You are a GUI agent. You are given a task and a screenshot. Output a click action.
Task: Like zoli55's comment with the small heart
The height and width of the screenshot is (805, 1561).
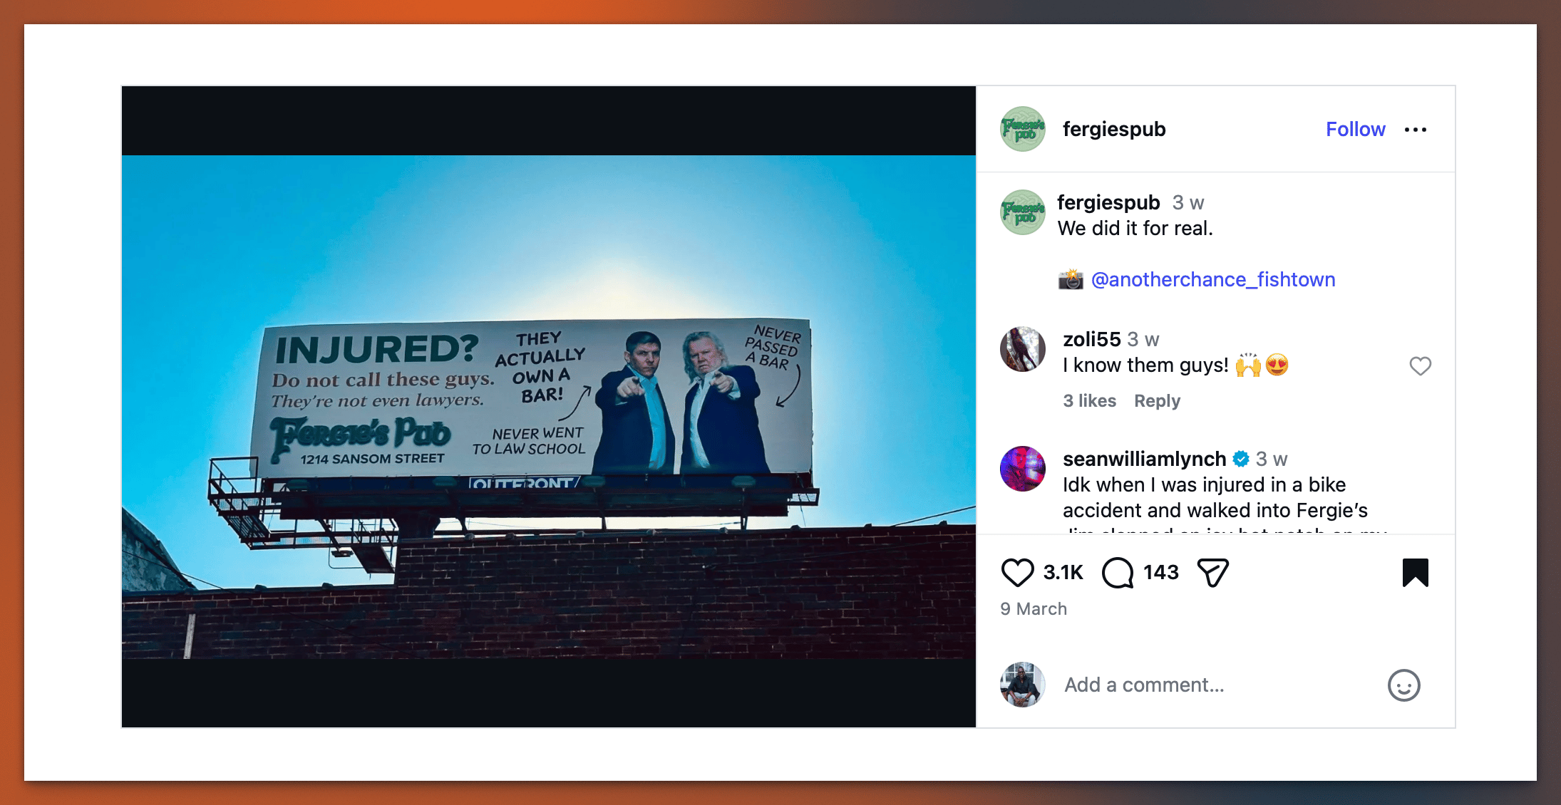1420,365
